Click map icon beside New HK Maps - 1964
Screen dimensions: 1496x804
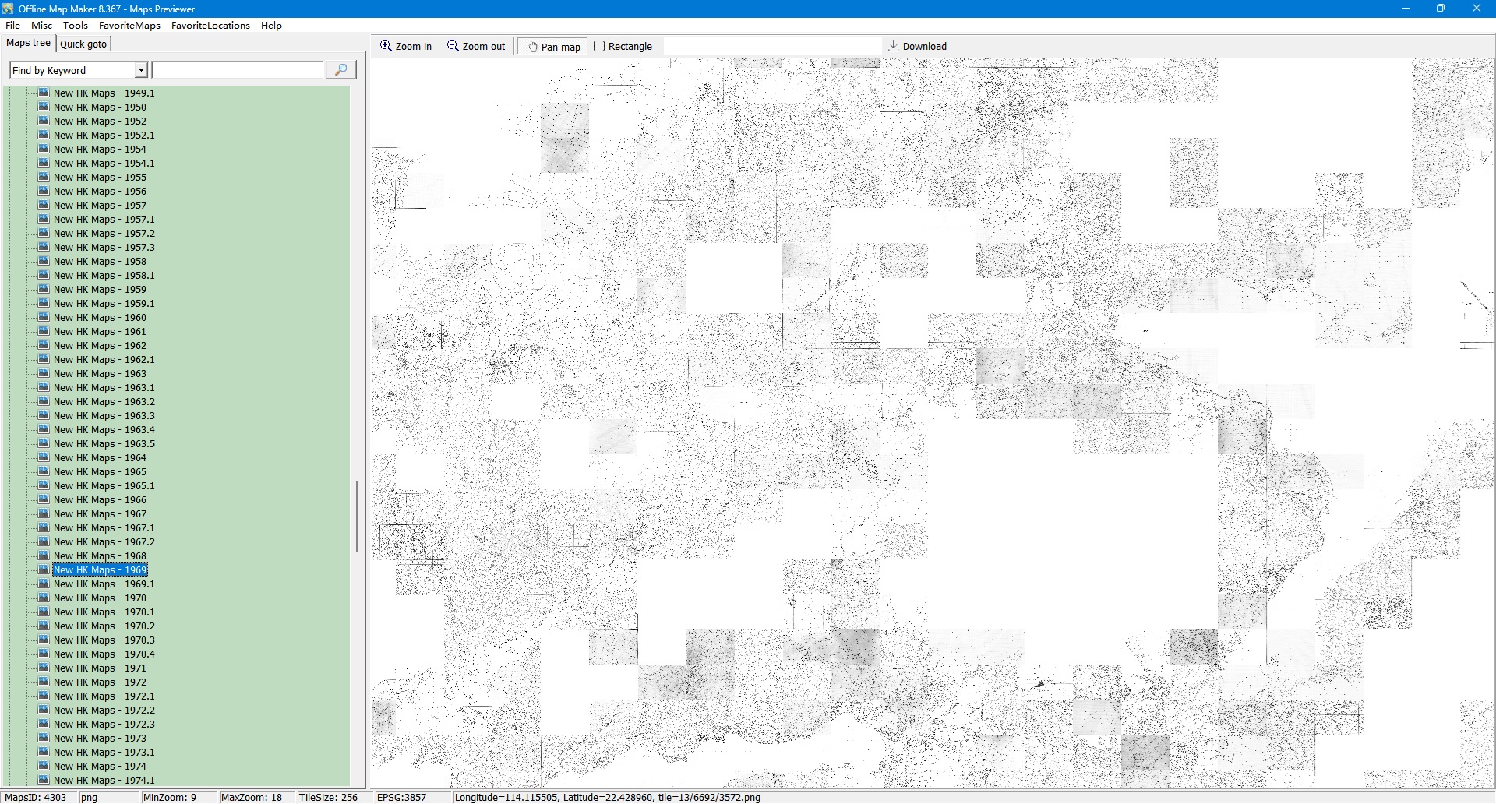click(44, 457)
